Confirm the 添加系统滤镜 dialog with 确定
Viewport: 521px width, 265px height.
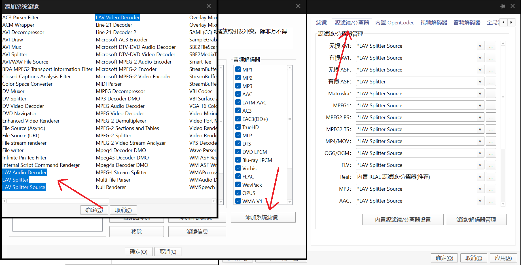click(x=94, y=210)
